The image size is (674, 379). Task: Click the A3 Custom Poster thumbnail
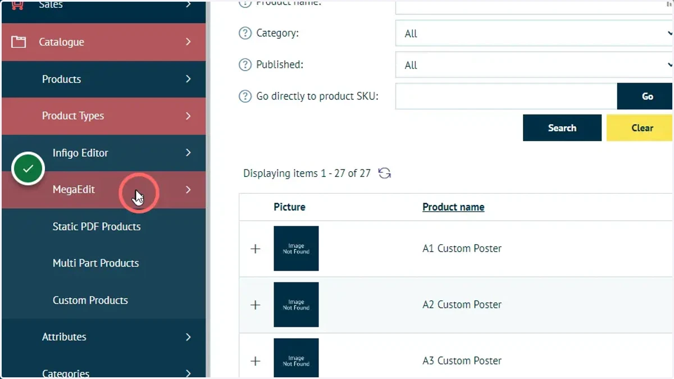(296, 358)
